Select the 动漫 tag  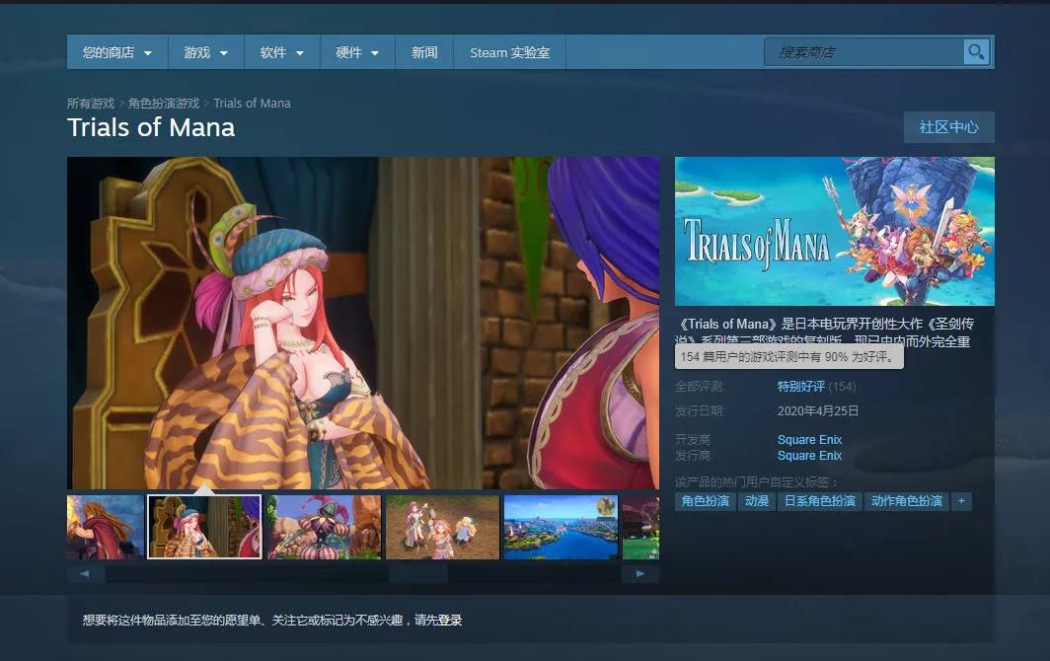[x=757, y=501]
